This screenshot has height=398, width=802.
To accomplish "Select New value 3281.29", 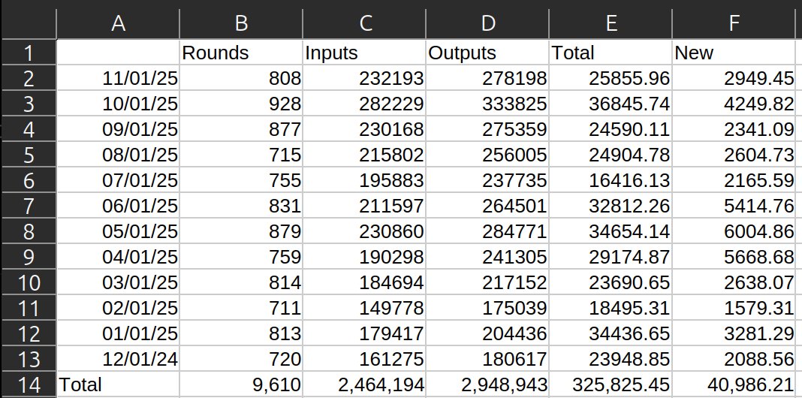I will [x=734, y=333].
